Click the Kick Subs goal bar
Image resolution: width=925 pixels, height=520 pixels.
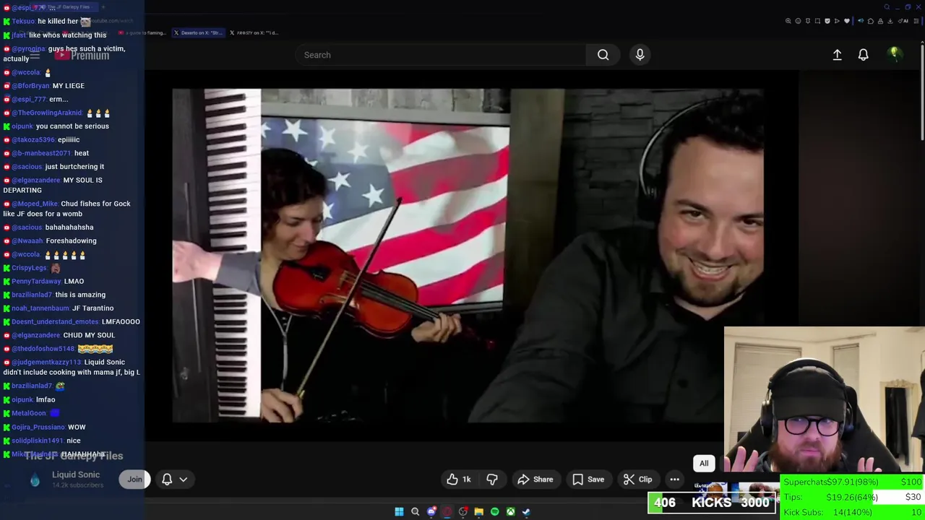(852, 512)
